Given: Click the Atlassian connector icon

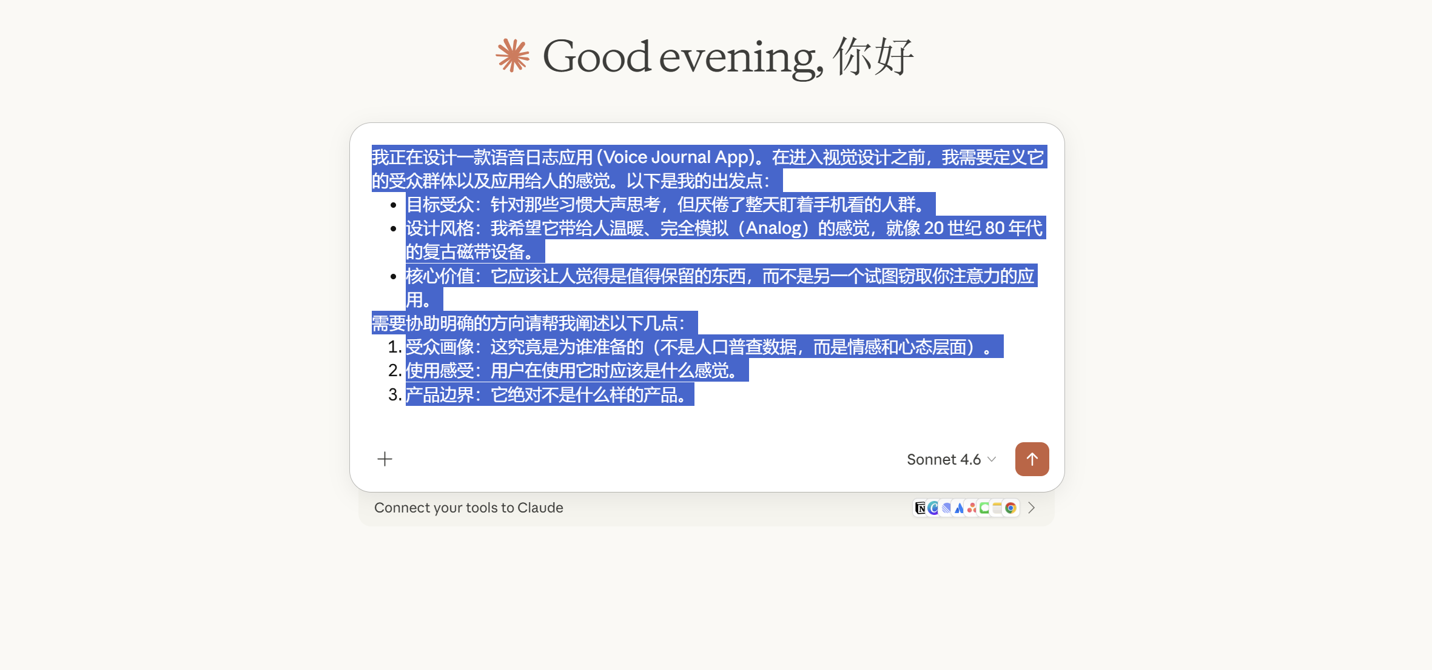Looking at the screenshot, I should pyautogui.click(x=959, y=508).
